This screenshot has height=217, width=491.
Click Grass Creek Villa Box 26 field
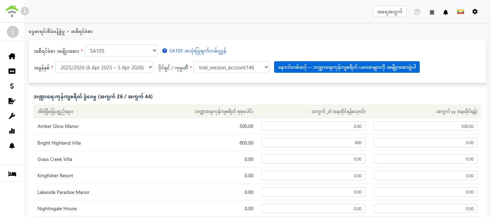(313, 159)
